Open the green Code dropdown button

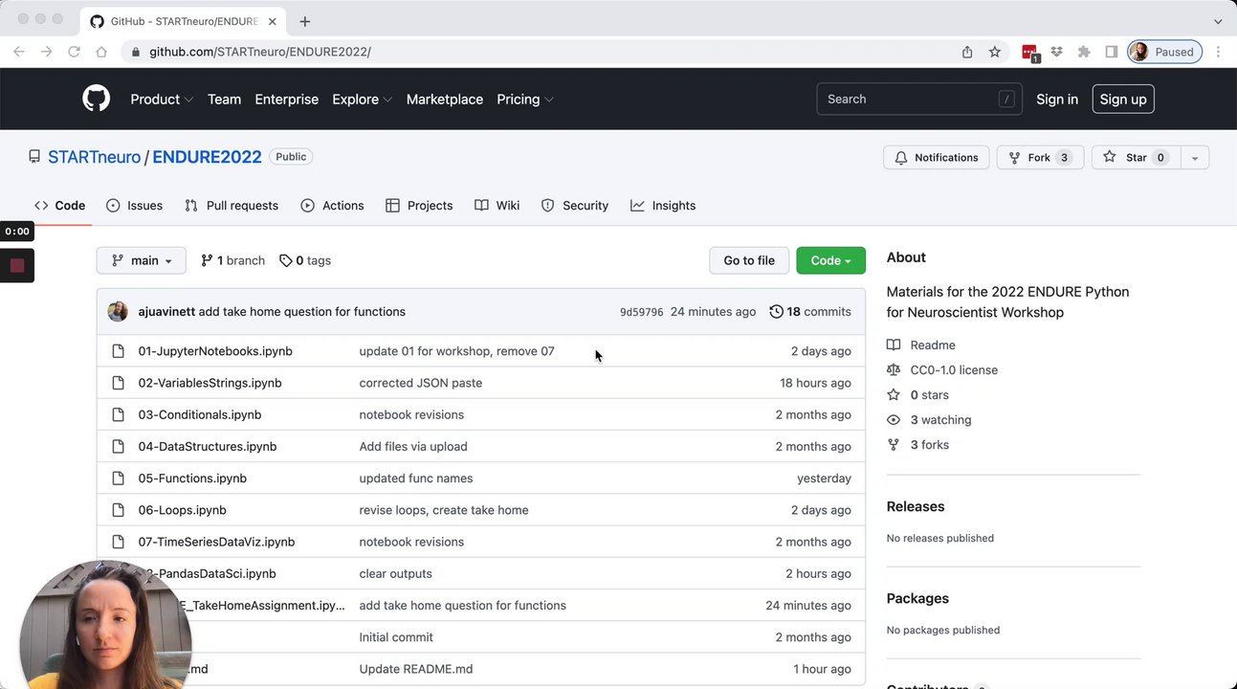click(830, 260)
